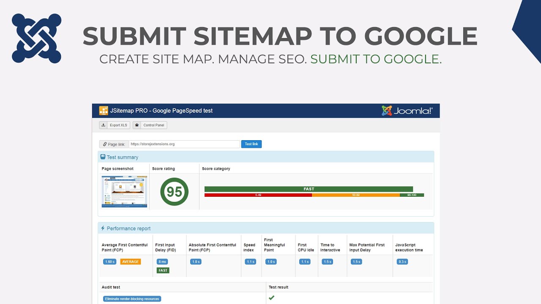Click the Page link label with chain icon
Image resolution: width=541 pixels, height=304 pixels.
click(x=114, y=144)
